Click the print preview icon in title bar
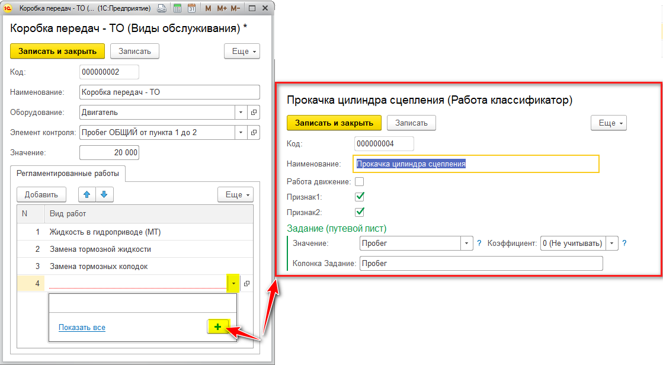This screenshot has width=663, height=365. click(162, 9)
